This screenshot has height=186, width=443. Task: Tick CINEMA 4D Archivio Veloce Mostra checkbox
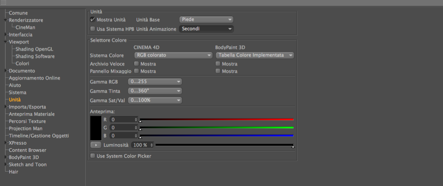coord(137,64)
